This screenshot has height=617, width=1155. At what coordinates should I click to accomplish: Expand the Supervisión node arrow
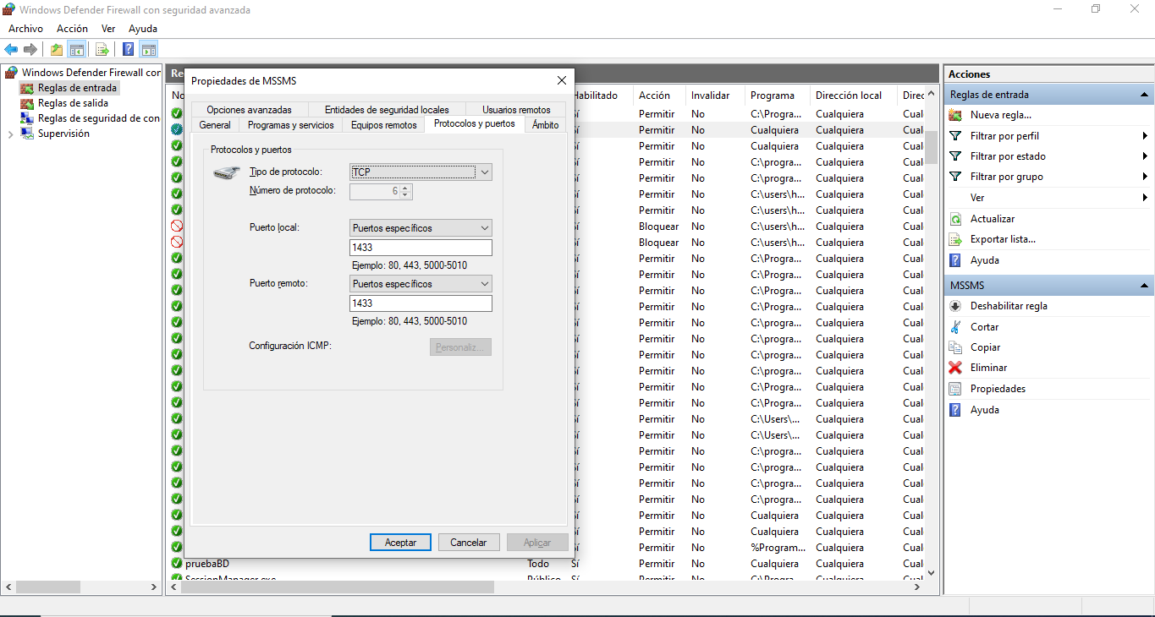click(x=10, y=134)
